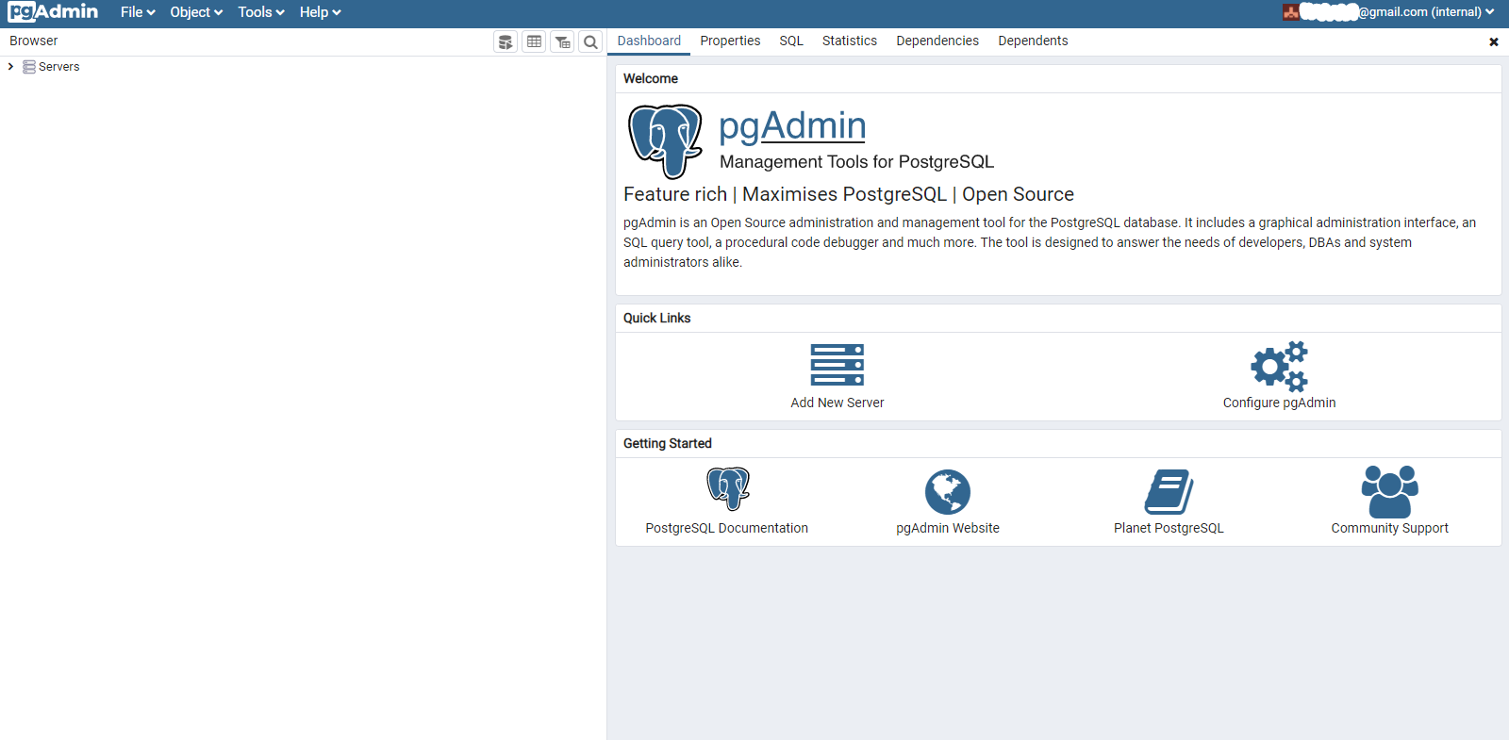Open the Tools menu

pyautogui.click(x=261, y=12)
